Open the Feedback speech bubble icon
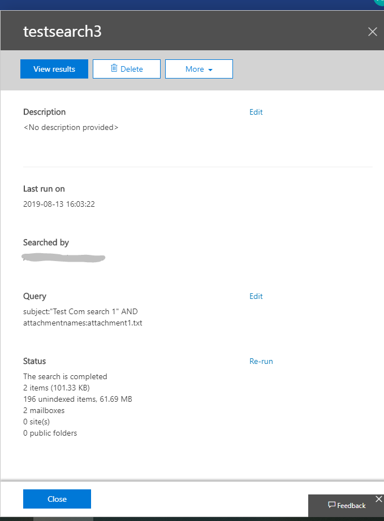 point(332,505)
